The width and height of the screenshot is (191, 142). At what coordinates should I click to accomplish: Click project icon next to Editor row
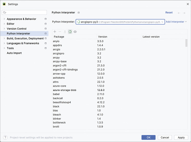[45, 24]
